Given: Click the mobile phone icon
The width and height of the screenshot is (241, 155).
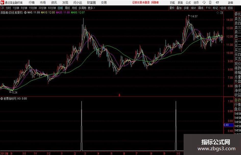Looking at the screenshot, I should tap(210, 3).
